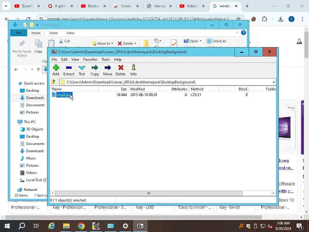Expand the 7-Zip address path dropdown

pos(273,82)
